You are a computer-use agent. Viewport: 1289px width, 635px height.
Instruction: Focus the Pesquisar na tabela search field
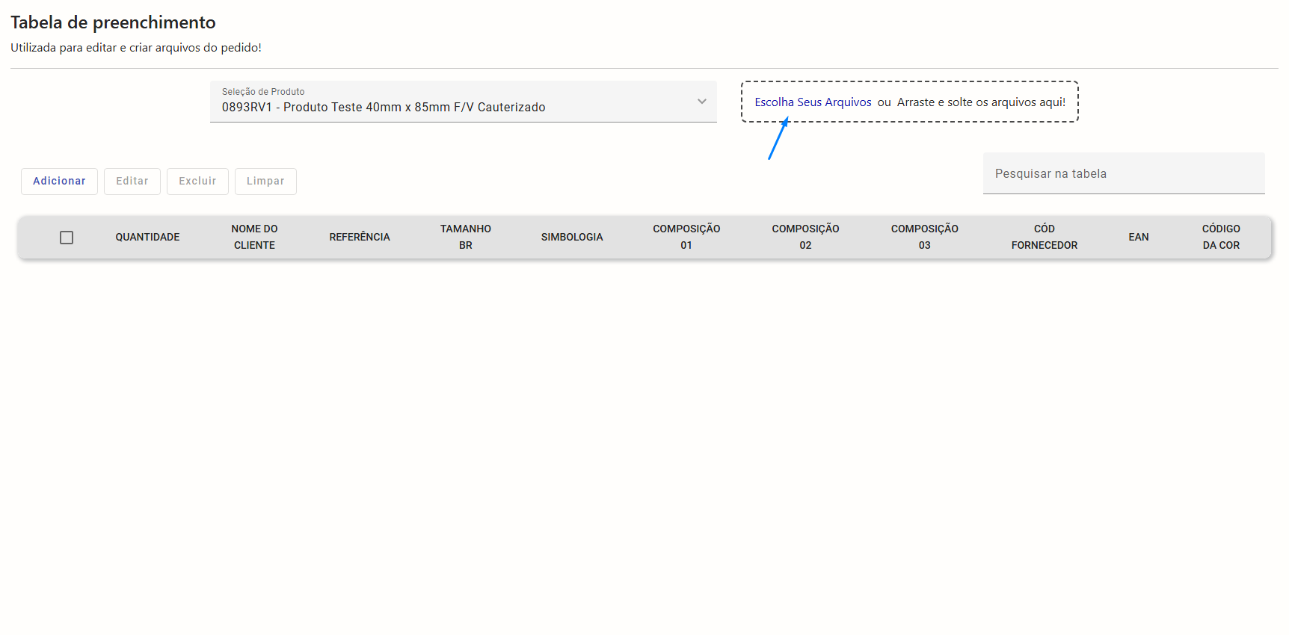[x=1123, y=174]
